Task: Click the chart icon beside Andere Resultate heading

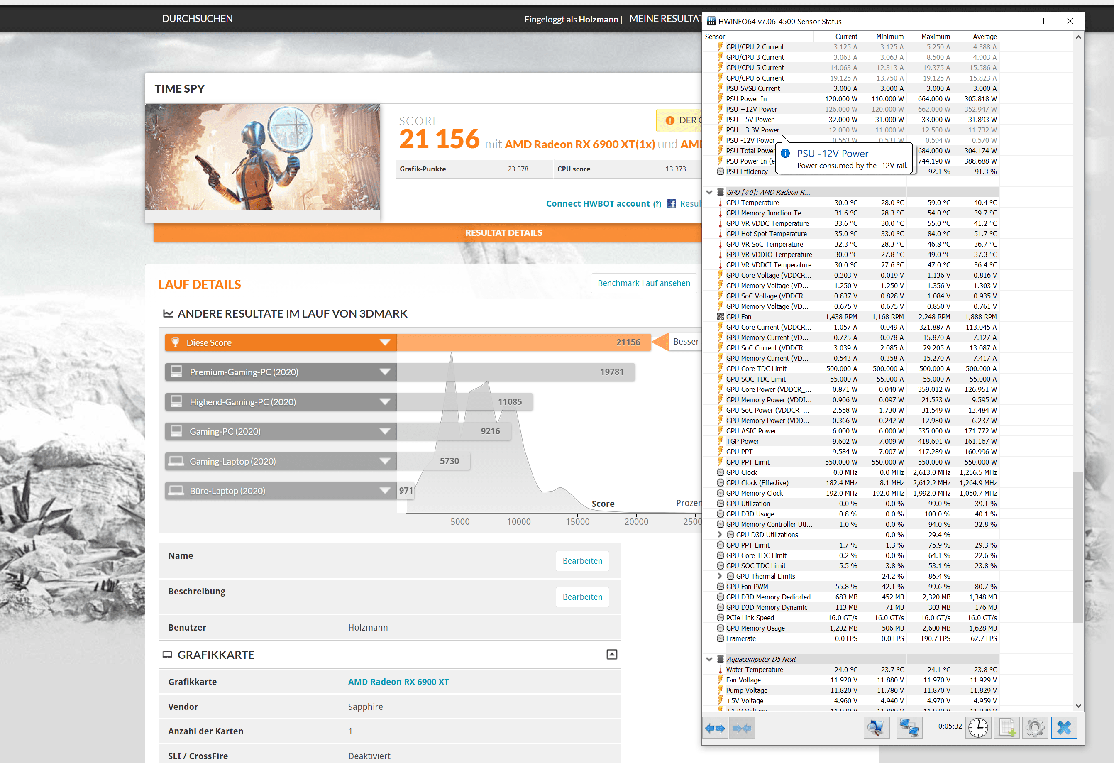Action: pos(168,314)
